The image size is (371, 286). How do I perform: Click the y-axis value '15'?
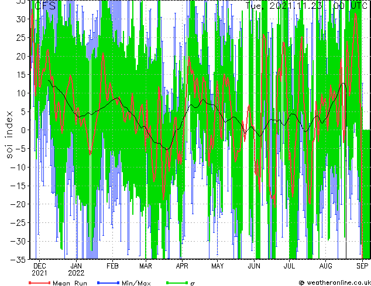click(x=20, y=75)
